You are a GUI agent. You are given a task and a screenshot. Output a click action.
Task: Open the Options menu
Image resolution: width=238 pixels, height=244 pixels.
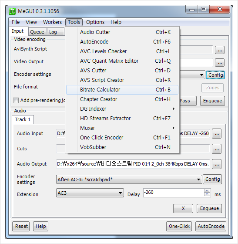(95, 22)
